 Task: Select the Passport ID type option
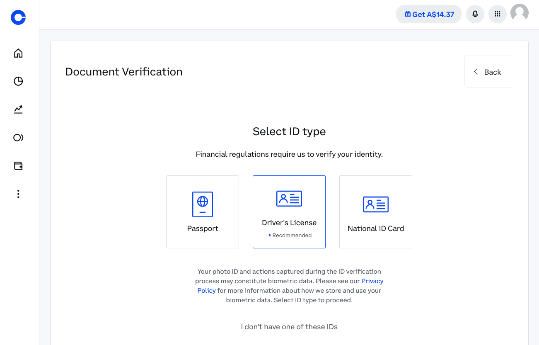pos(203,211)
